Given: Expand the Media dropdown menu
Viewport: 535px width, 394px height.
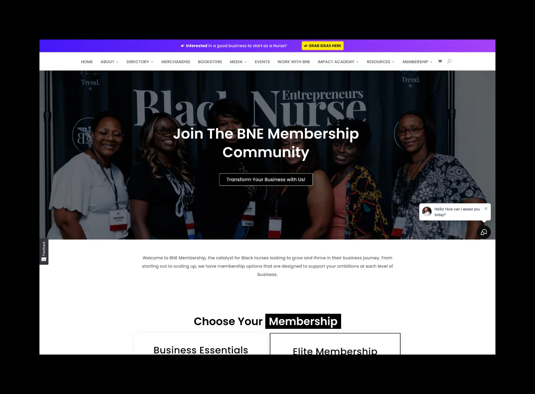Looking at the screenshot, I should 238,62.
